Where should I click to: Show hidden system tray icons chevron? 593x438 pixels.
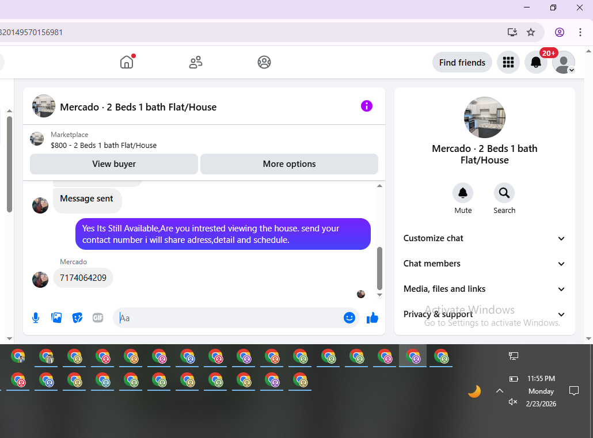click(500, 391)
